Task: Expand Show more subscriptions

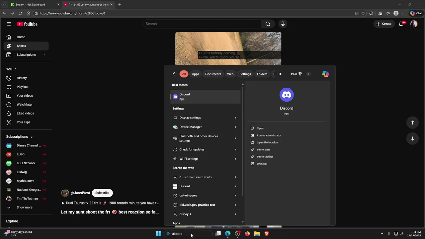Action: click(25, 207)
